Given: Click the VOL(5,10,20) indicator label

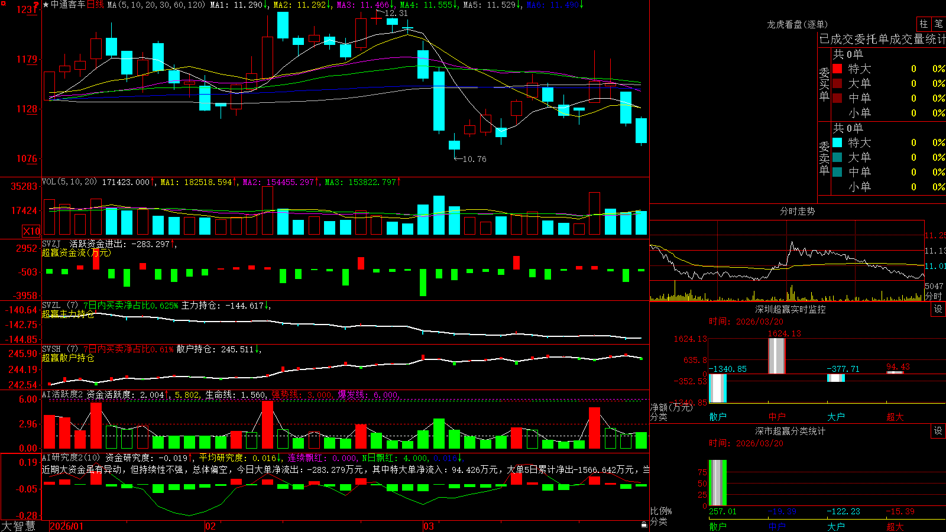Looking at the screenshot, I should tap(69, 182).
